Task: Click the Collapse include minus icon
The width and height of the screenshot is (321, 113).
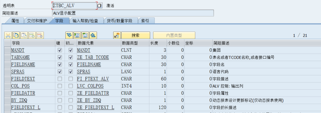Action: pos(85,35)
